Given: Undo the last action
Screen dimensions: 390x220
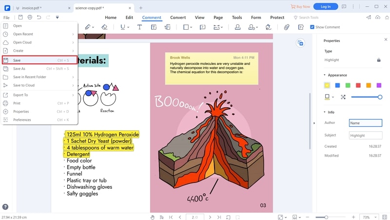Looking at the screenshot, I should (39, 17).
